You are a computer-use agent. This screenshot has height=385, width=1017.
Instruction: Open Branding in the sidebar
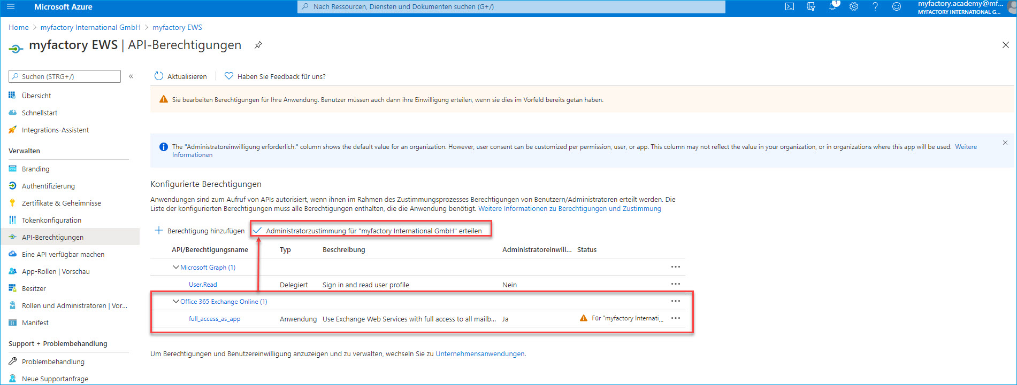click(35, 169)
